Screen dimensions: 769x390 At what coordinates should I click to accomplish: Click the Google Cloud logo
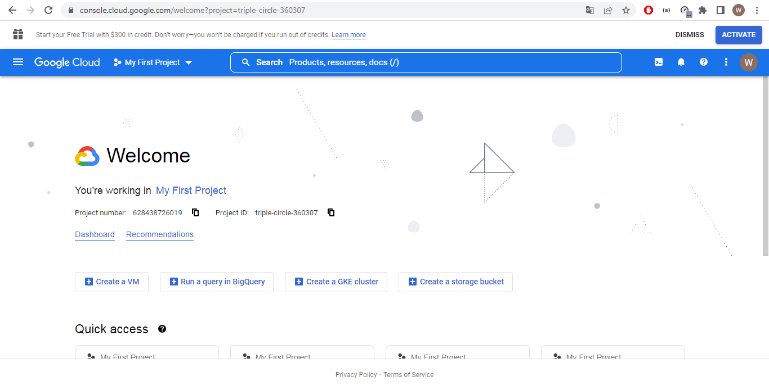pos(67,62)
